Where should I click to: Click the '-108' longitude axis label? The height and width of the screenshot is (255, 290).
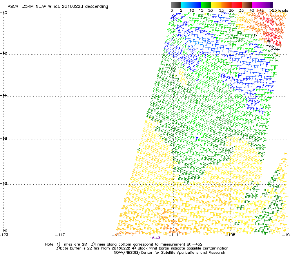click(230, 235)
